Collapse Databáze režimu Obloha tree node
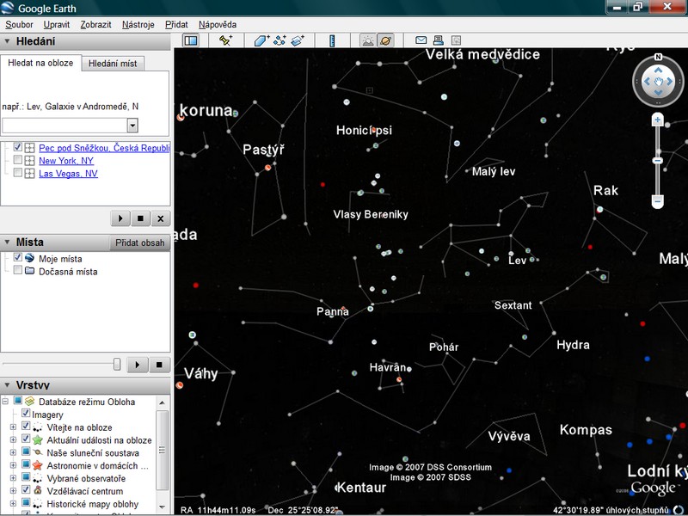This screenshot has width=688, height=516. click(x=5, y=402)
